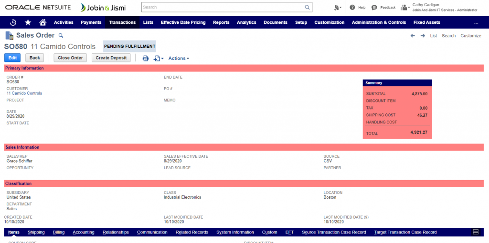Go to the Home dashboard icon
The width and height of the screenshot is (489, 243).
pyautogui.click(x=43, y=22)
